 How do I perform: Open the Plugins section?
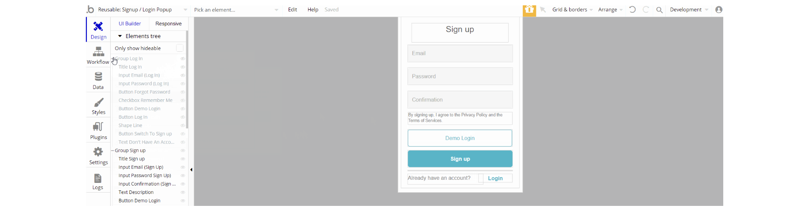click(98, 131)
